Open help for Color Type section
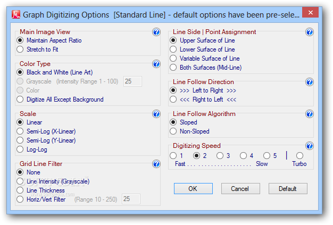 tap(156, 64)
